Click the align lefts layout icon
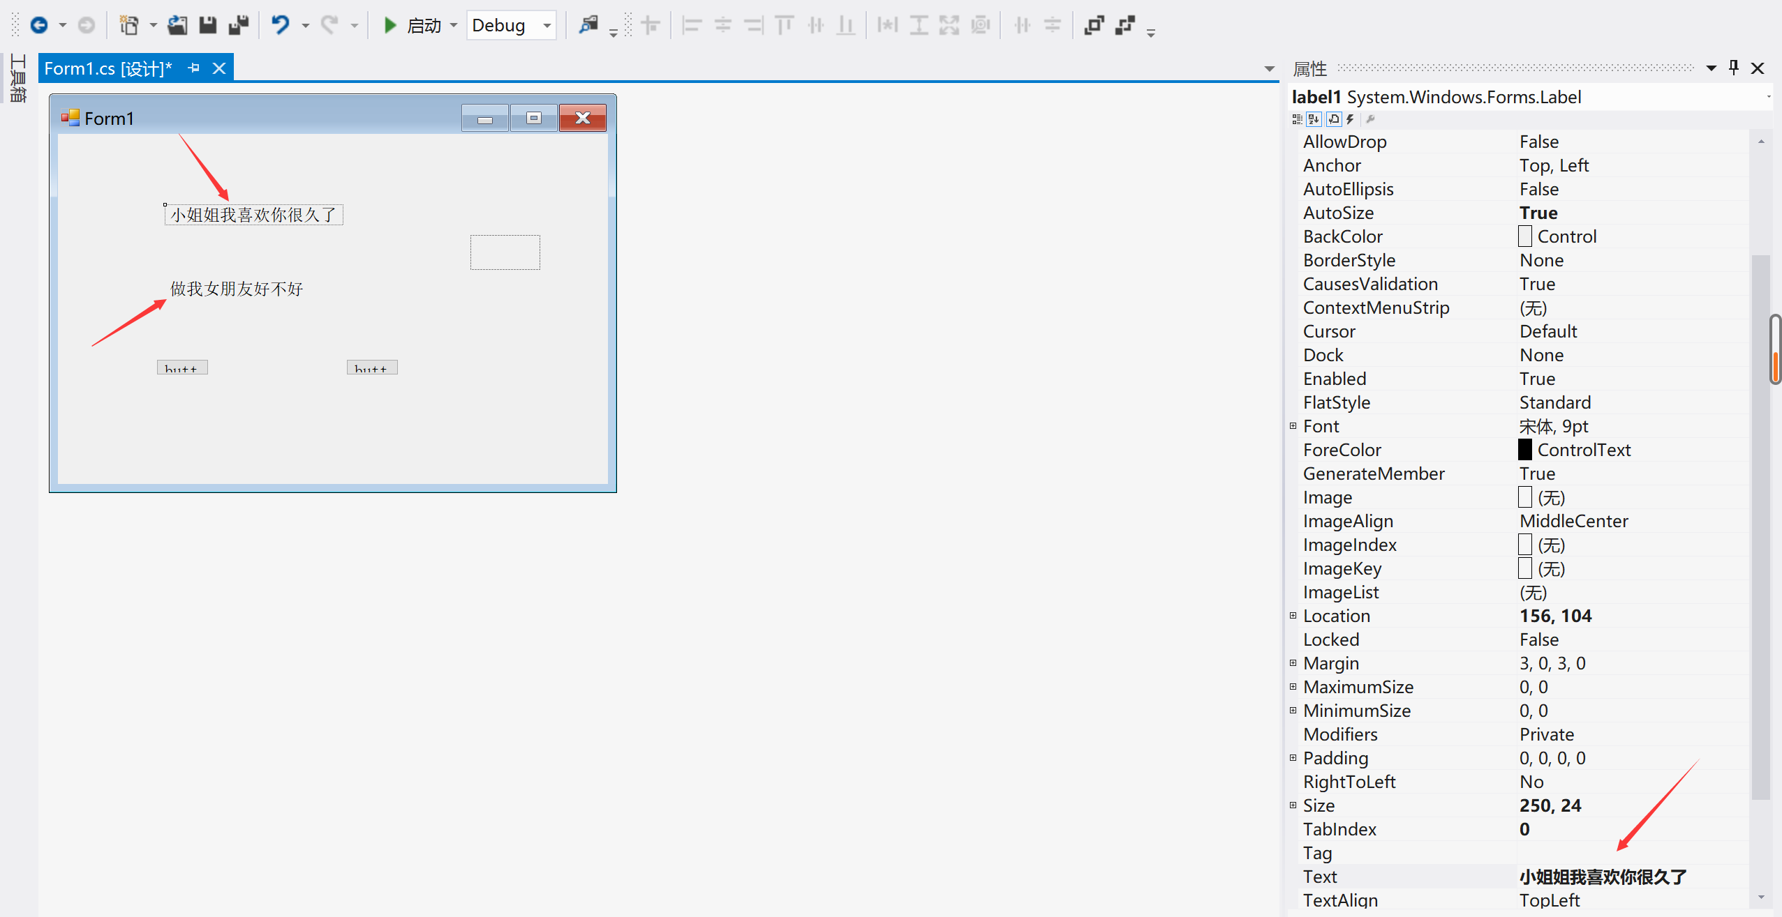This screenshot has width=1782, height=917. tap(692, 26)
